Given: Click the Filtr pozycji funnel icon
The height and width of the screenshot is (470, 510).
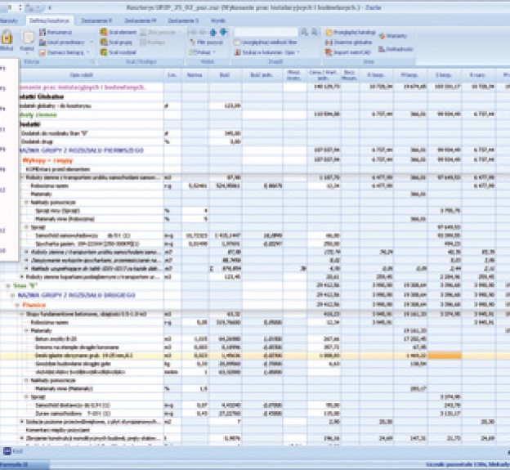Looking at the screenshot, I should (x=193, y=43).
